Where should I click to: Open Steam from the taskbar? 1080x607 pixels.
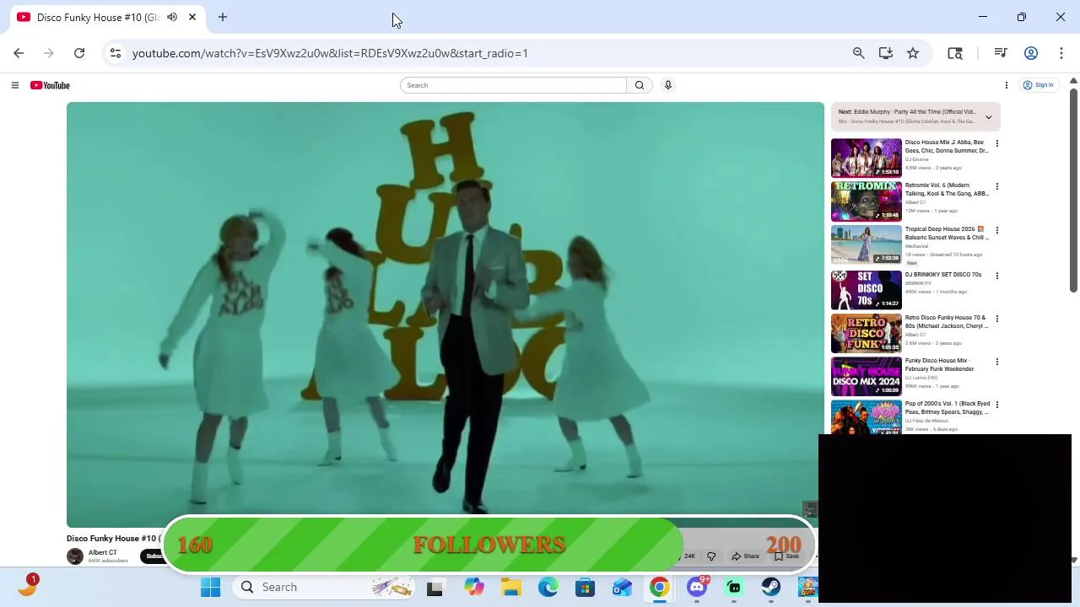click(771, 588)
